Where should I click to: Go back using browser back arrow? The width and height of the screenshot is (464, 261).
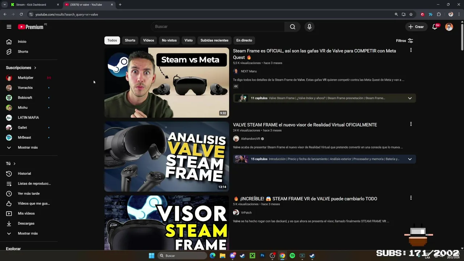[5, 14]
